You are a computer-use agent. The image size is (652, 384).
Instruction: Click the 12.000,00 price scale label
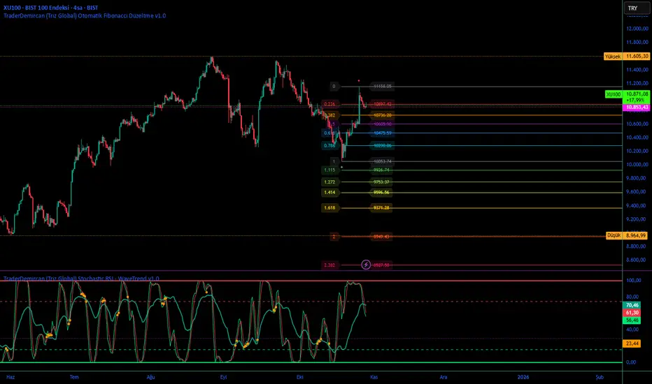637,29
